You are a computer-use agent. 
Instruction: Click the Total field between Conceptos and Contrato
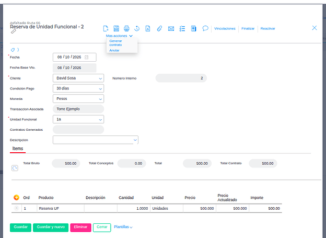pos(197,163)
